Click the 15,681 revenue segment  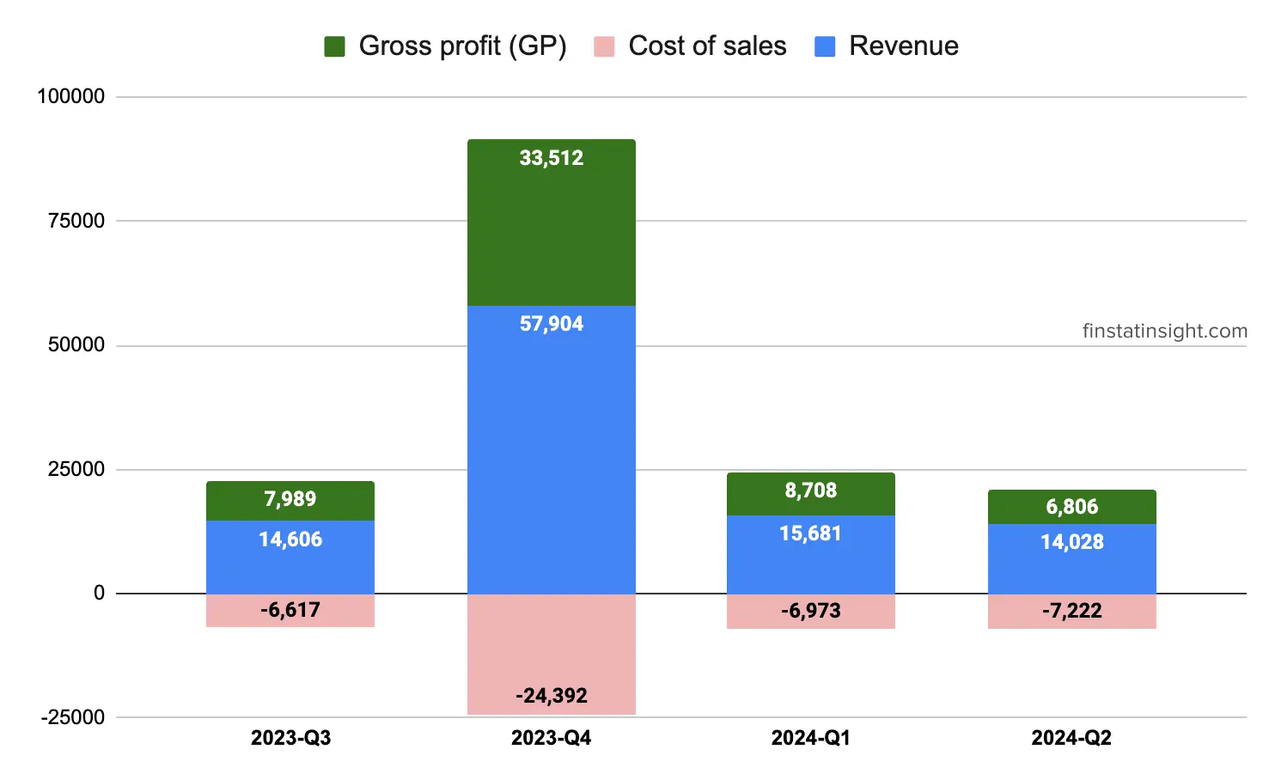point(811,554)
